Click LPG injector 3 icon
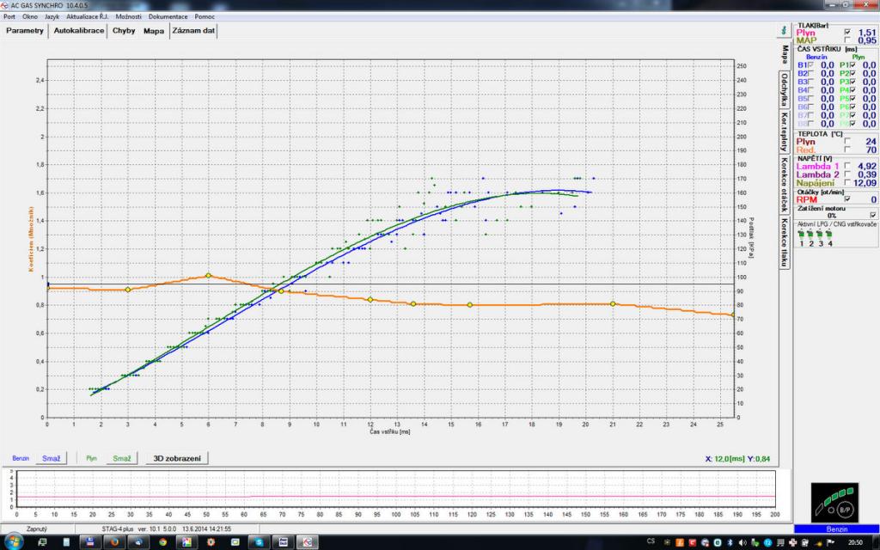 pyautogui.click(x=821, y=233)
